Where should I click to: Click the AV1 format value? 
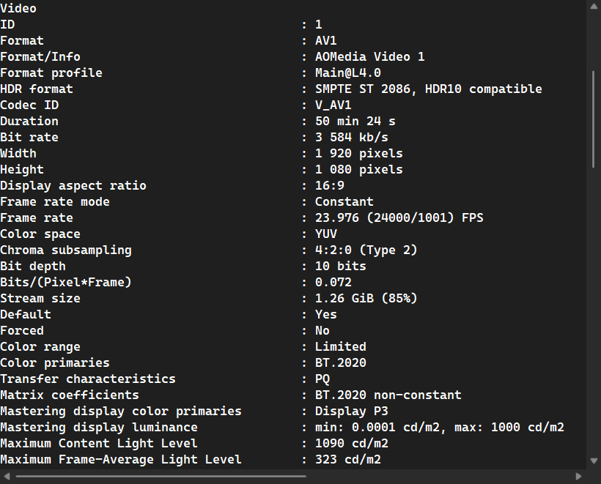[326, 41]
